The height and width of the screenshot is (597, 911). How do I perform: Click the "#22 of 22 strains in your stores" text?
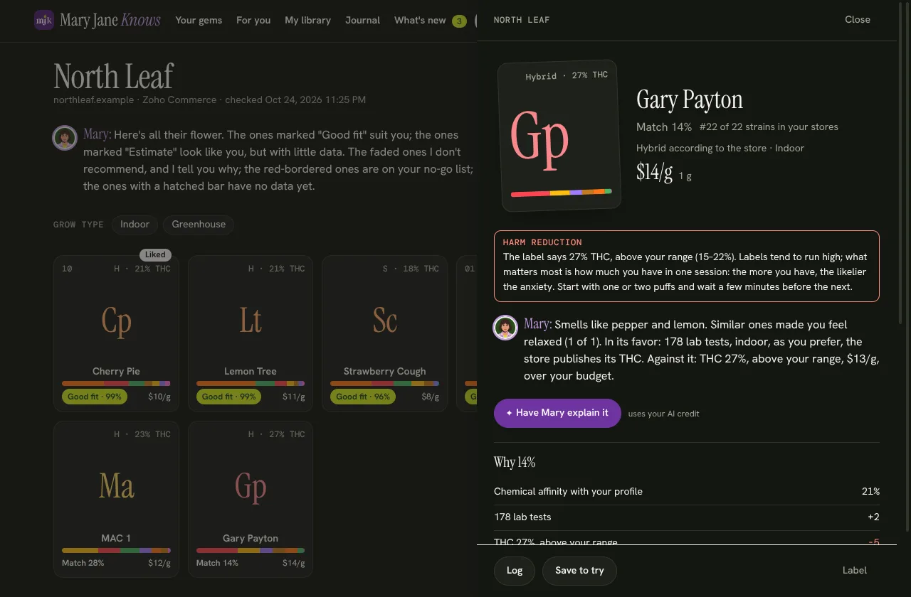769,127
